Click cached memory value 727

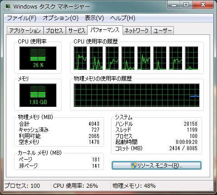point(95,130)
